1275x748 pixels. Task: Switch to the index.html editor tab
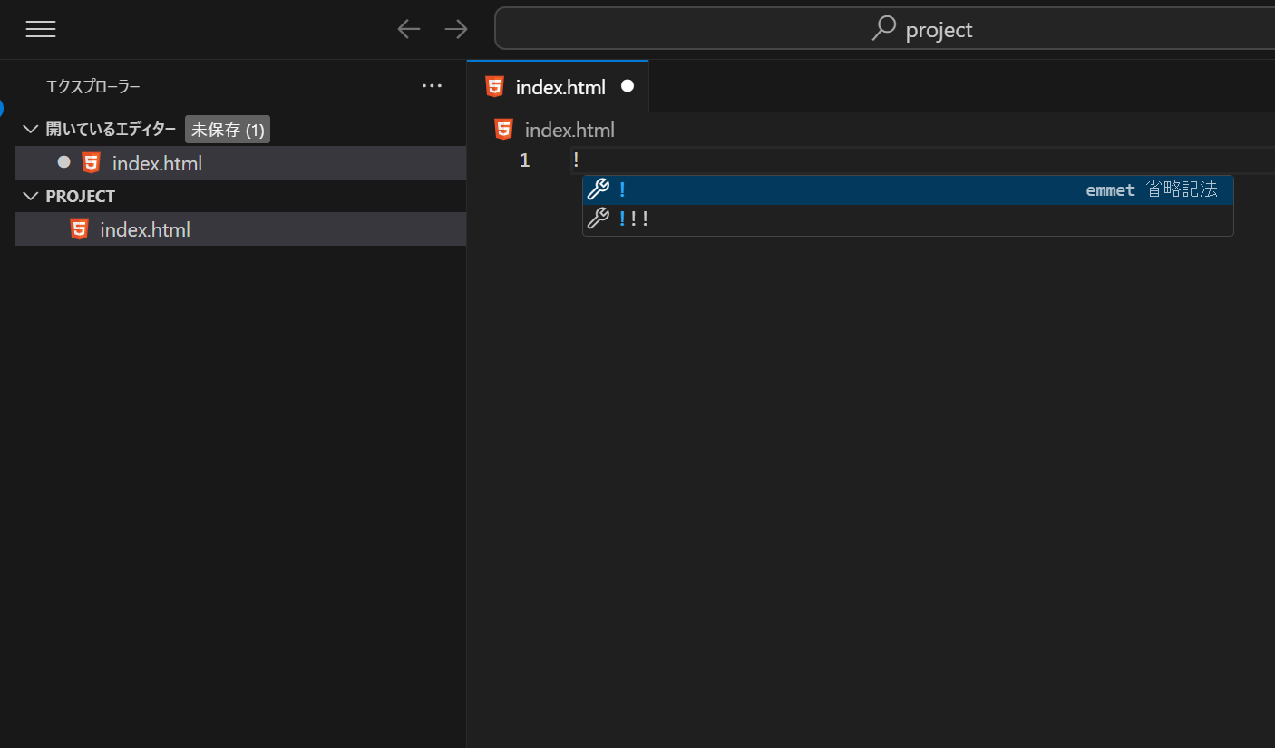(559, 87)
